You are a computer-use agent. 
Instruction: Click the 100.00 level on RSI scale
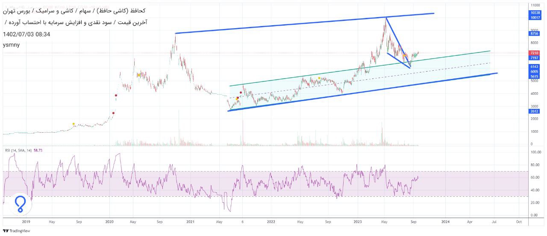(535, 152)
